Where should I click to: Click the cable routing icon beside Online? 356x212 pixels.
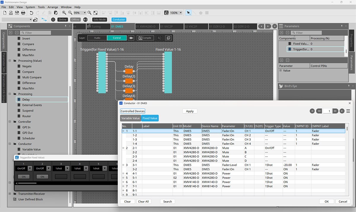point(44,20)
